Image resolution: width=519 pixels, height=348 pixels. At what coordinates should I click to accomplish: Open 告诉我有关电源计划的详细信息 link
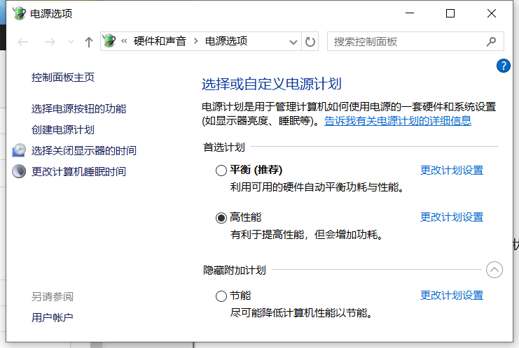[397, 121]
